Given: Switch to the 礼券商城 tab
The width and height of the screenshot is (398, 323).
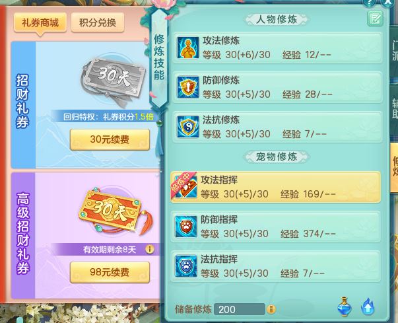Looking at the screenshot, I should point(40,23).
